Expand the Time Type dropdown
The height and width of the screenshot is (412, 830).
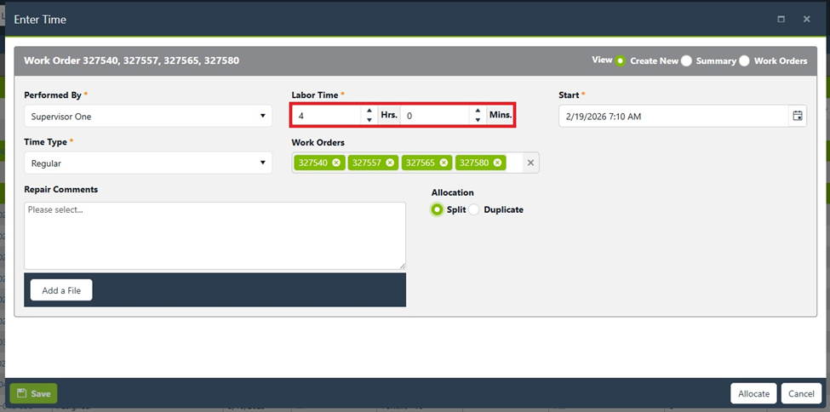(x=147, y=163)
